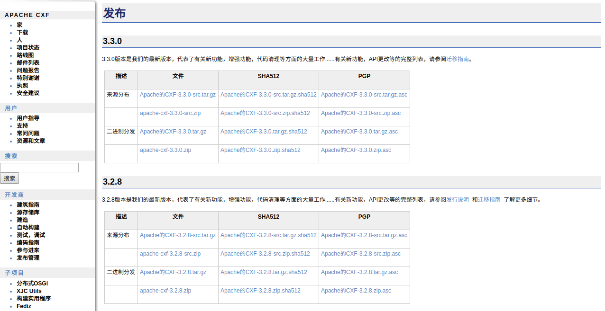
Task: Click the 搜索 button
Action: point(9,178)
